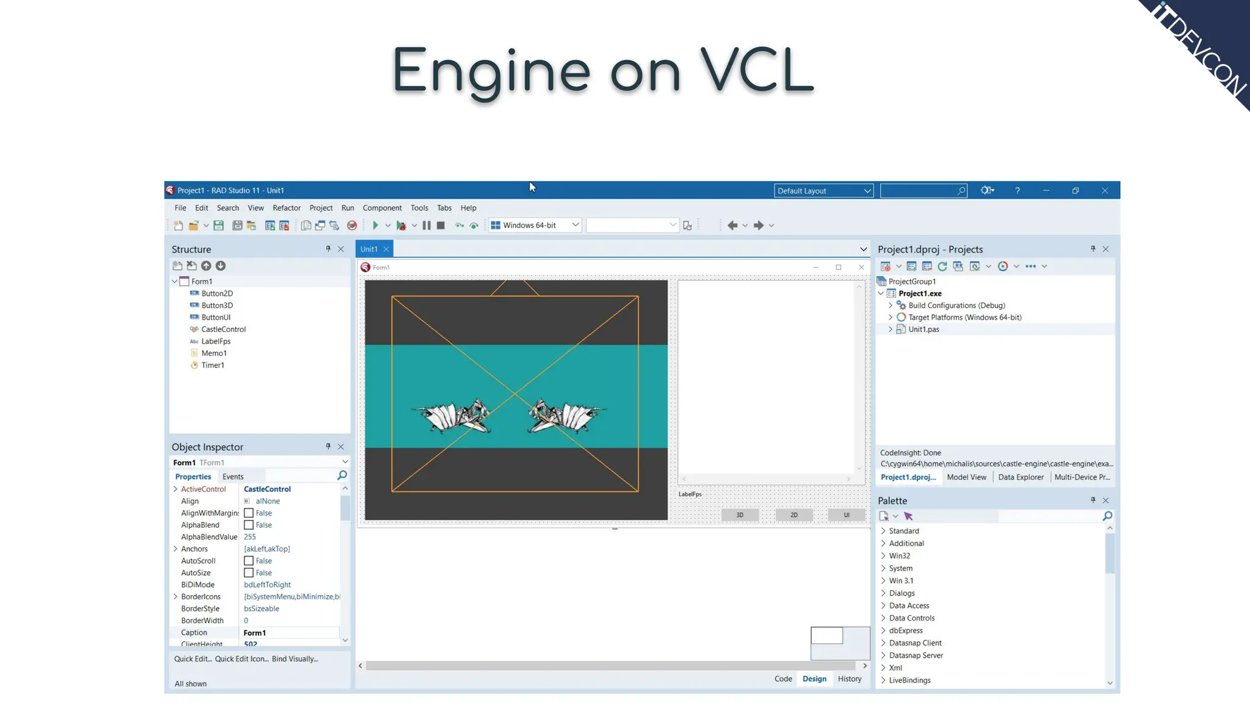Expand the Data Access palette category
This screenshot has height=703, width=1250.
click(883, 605)
